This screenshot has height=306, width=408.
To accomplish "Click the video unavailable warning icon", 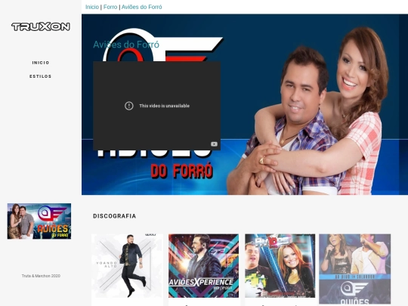I will [128, 106].
